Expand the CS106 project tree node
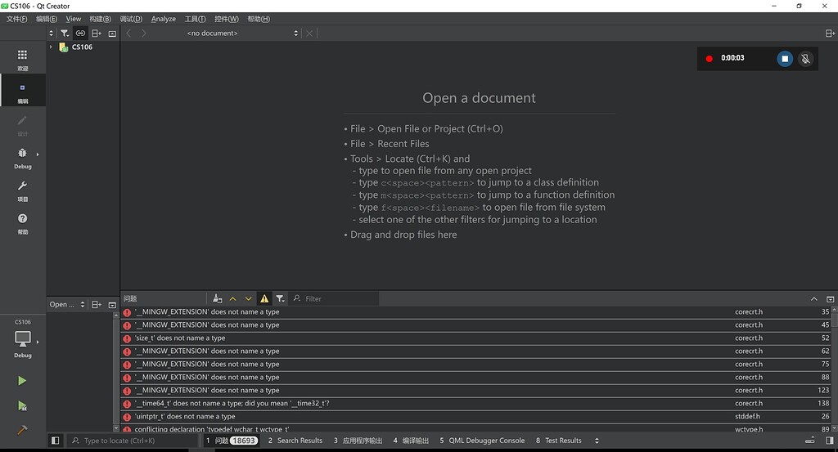Image resolution: width=838 pixels, height=452 pixels. 51,47
